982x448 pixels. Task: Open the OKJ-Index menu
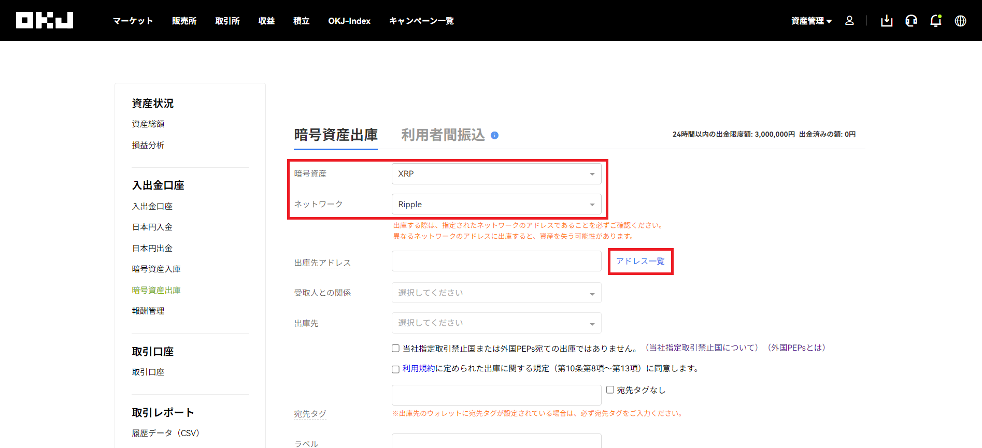click(x=349, y=21)
